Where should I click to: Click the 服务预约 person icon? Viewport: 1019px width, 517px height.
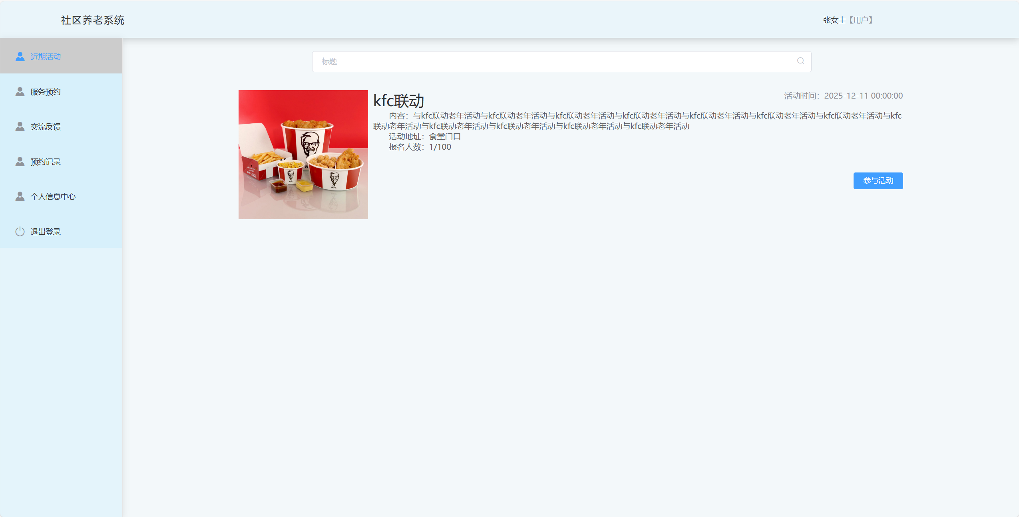pyautogui.click(x=20, y=91)
